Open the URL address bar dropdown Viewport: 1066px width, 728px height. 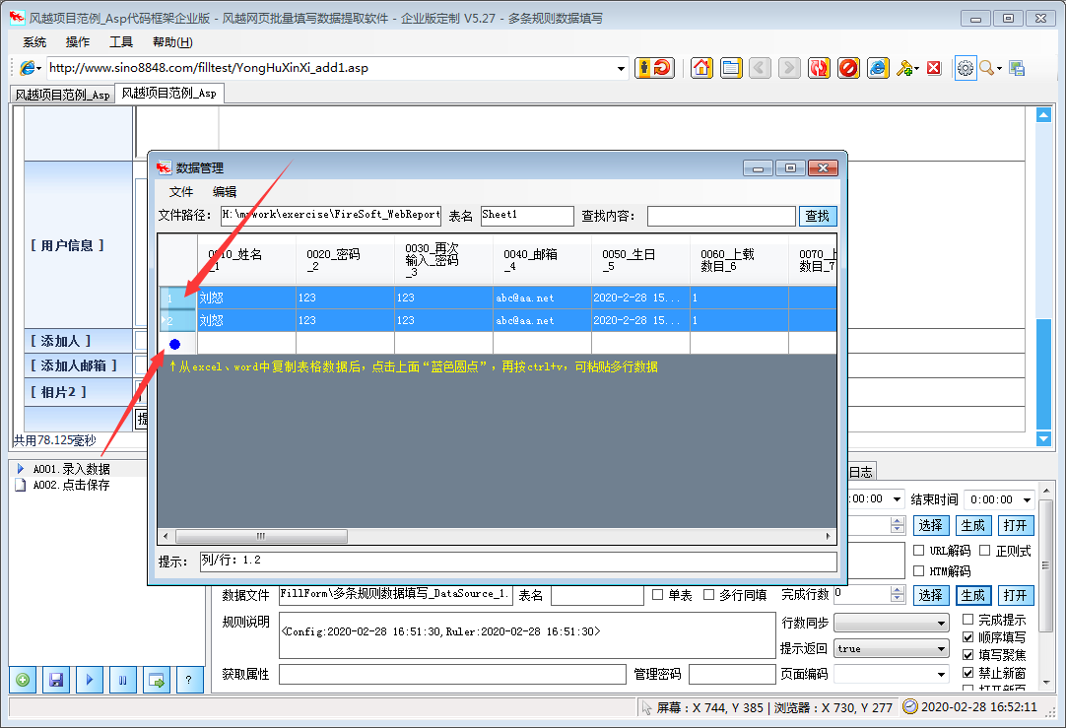click(621, 68)
